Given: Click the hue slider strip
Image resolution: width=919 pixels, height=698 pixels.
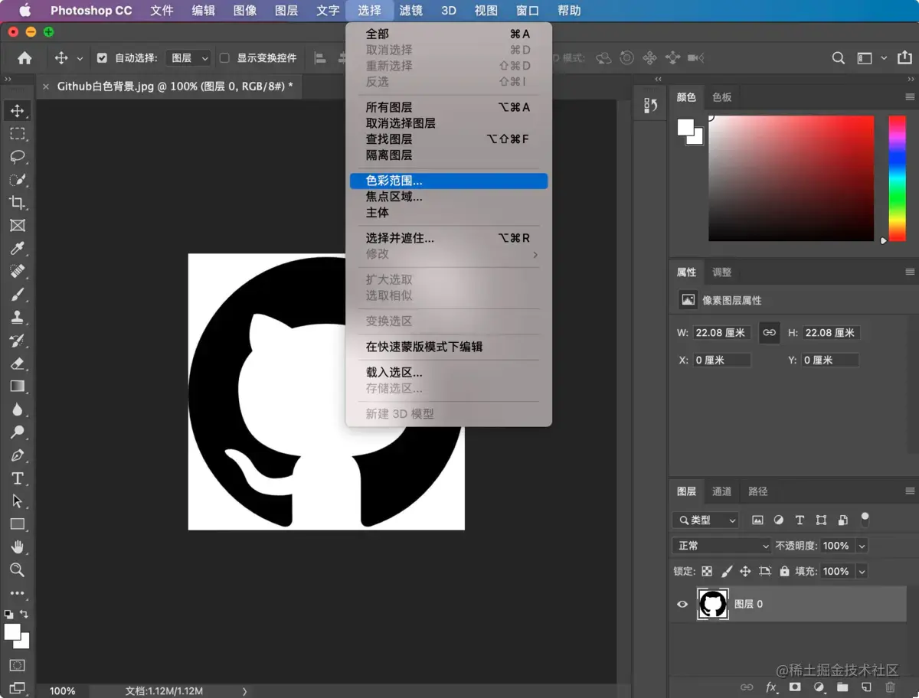Looking at the screenshot, I should 897,178.
